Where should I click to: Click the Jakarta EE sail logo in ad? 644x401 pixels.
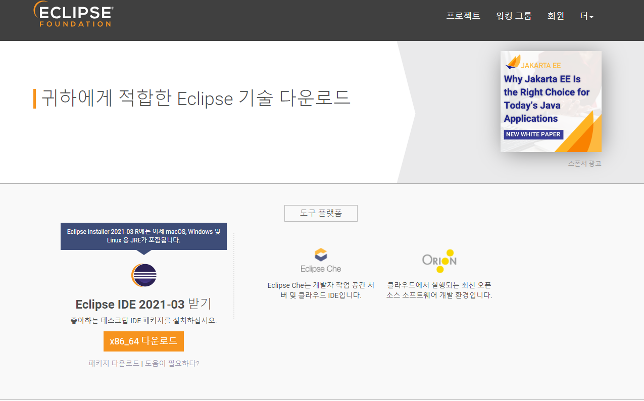pyautogui.click(x=513, y=62)
